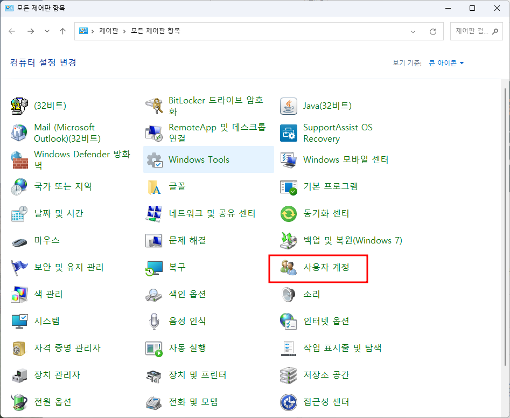Click the 컴퓨터 설정 변경 heading
Image resolution: width=510 pixels, height=418 pixels.
coord(43,62)
